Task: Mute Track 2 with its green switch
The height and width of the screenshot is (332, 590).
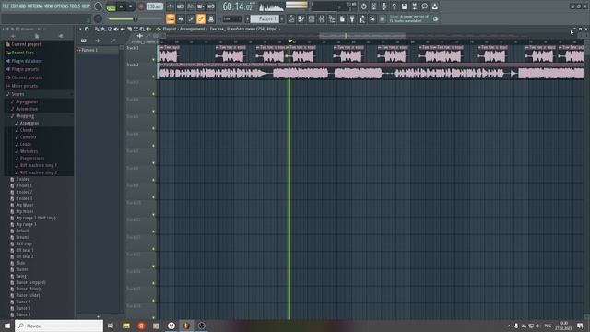Action: tap(154, 77)
